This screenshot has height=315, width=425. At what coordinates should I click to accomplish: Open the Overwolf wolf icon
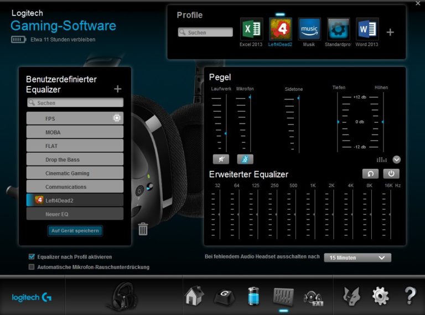click(351, 296)
